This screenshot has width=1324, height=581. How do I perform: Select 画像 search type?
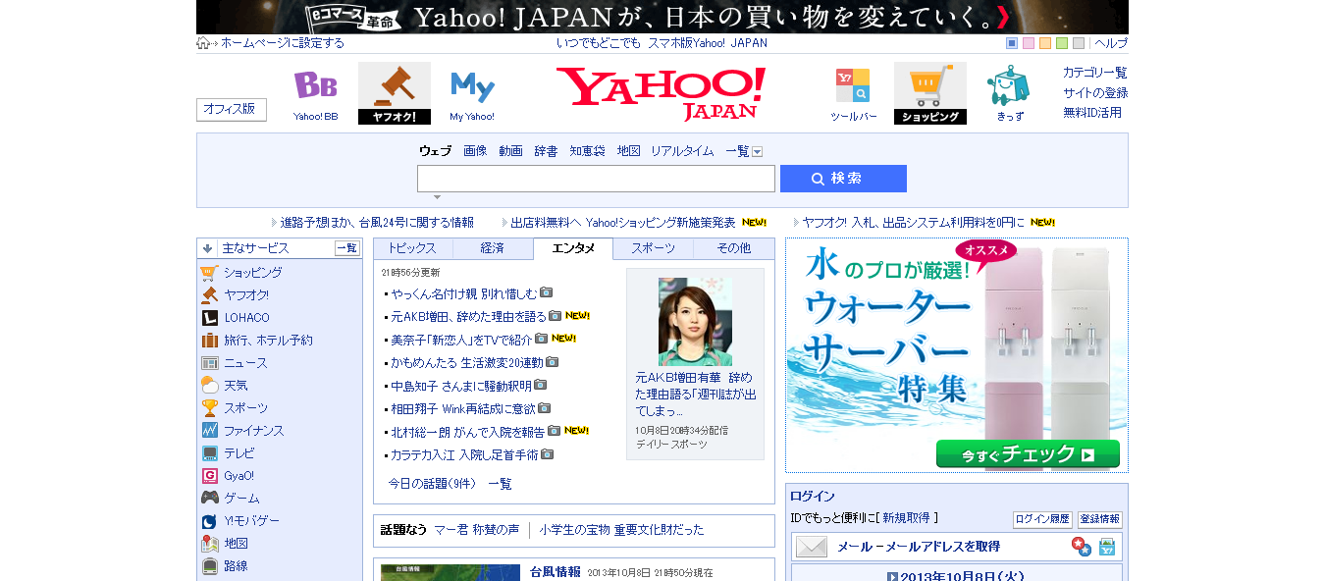(475, 151)
